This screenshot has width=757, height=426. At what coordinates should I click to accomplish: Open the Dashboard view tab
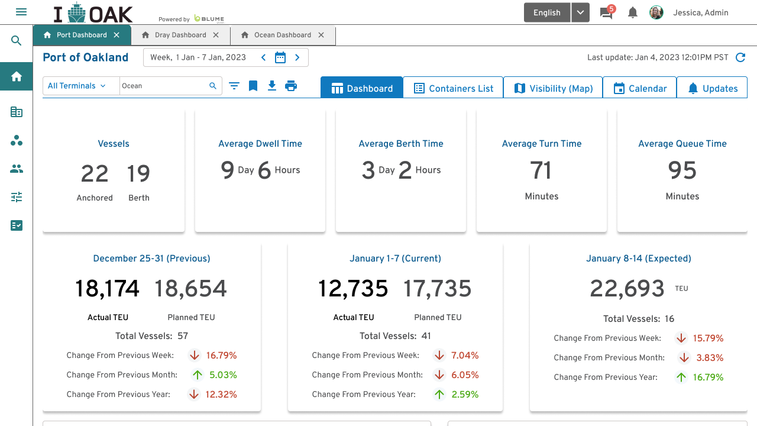[362, 88]
